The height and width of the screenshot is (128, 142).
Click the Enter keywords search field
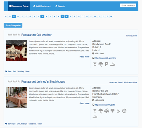(x=128, y=5)
